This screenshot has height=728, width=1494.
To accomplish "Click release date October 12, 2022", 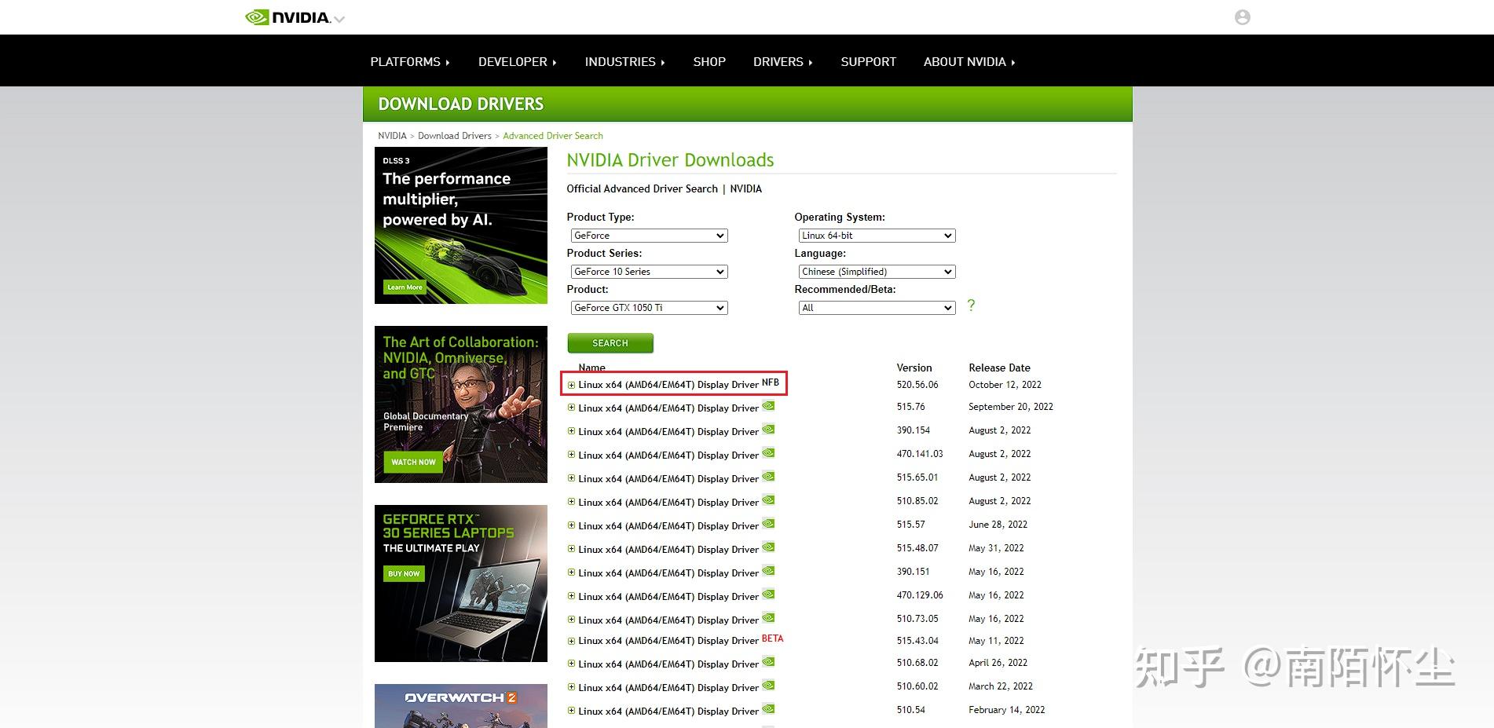I will pos(1005,385).
